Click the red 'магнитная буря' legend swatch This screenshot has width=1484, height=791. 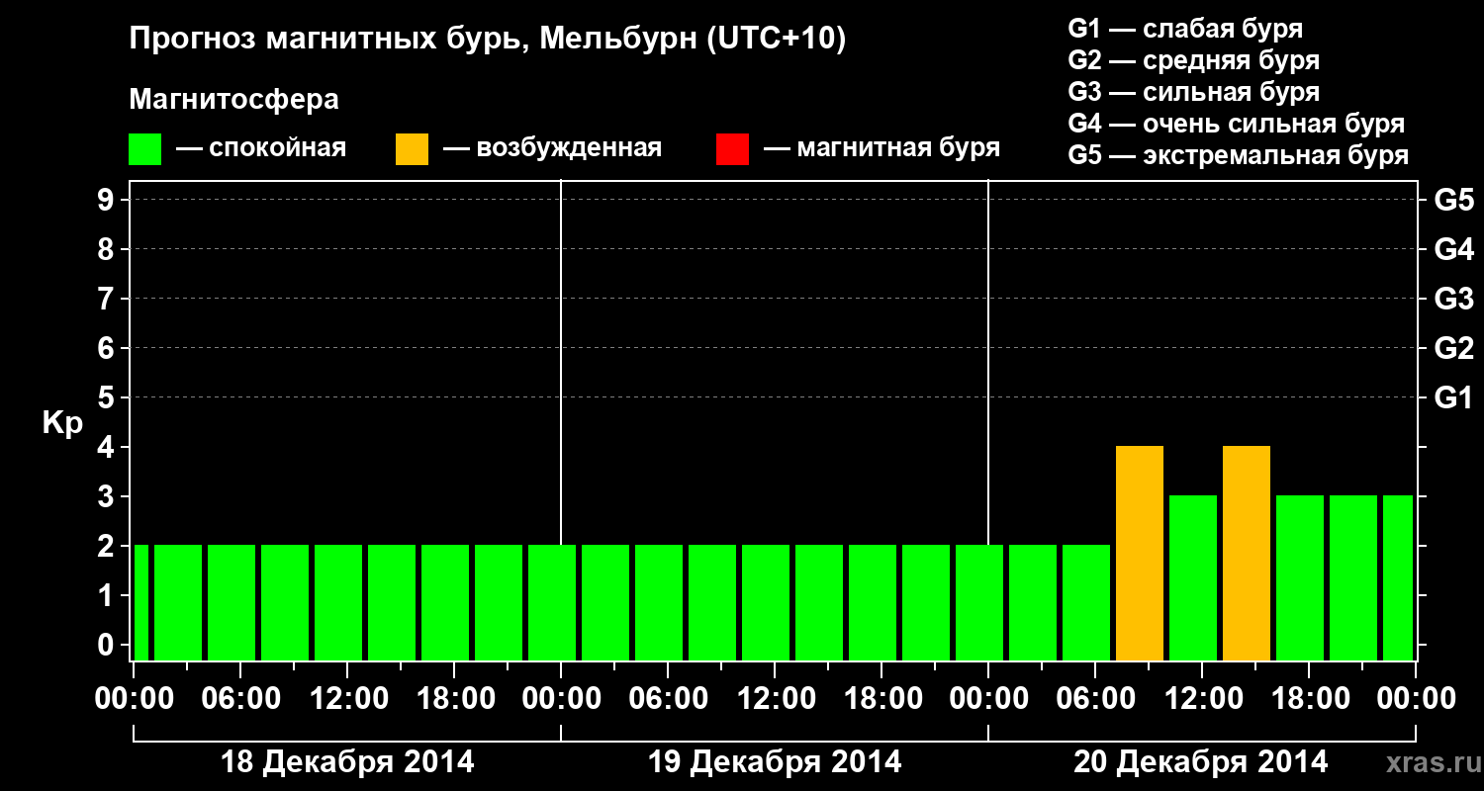(x=732, y=149)
